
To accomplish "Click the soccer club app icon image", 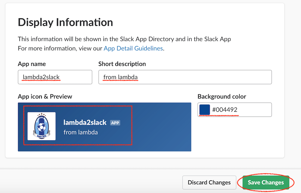I will pyautogui.click(x=42, y=126).
